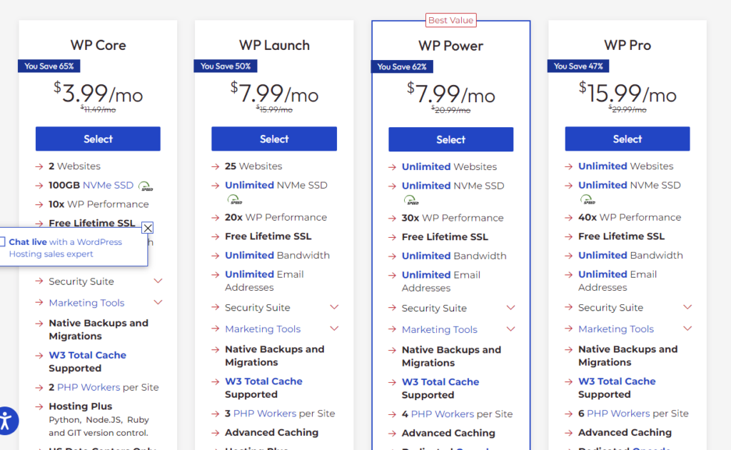This screenshot has width=731, height=450.
Task: Expand Marketing Tools chevron in WP Pro
Action: click(687, 329)
